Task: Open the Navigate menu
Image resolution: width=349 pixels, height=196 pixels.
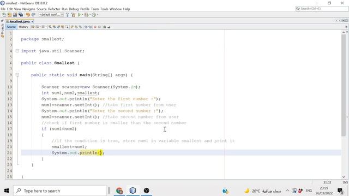Action: (29, 9)
